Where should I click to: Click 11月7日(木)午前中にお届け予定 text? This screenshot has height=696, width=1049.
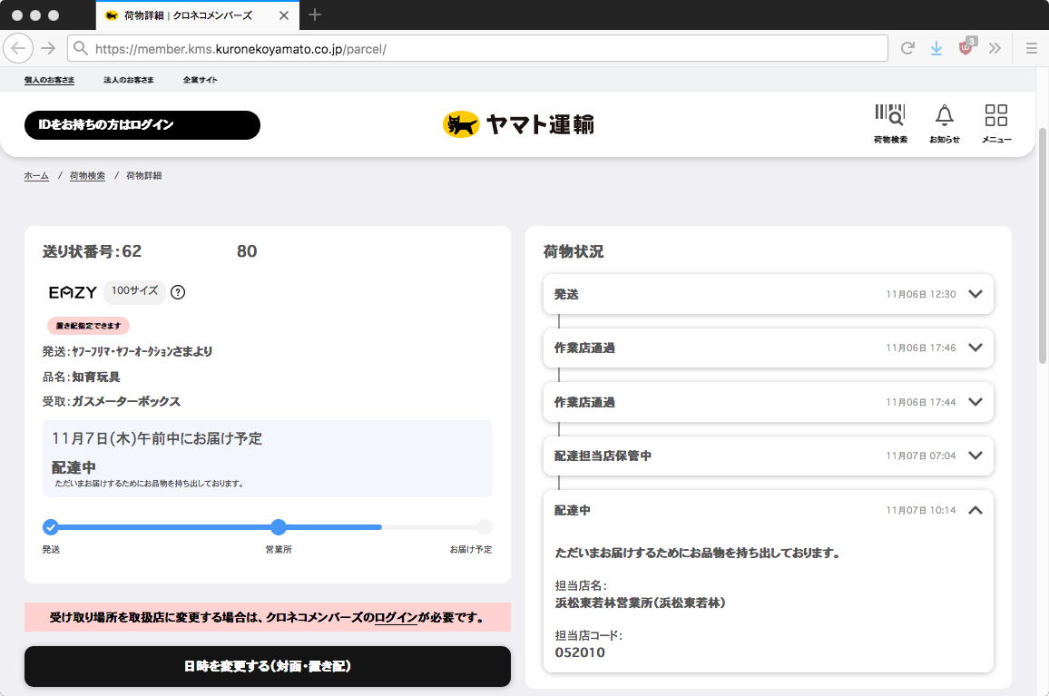click(x=157, y=438)
